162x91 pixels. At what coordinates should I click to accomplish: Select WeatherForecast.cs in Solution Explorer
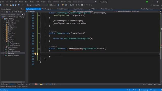13,55
